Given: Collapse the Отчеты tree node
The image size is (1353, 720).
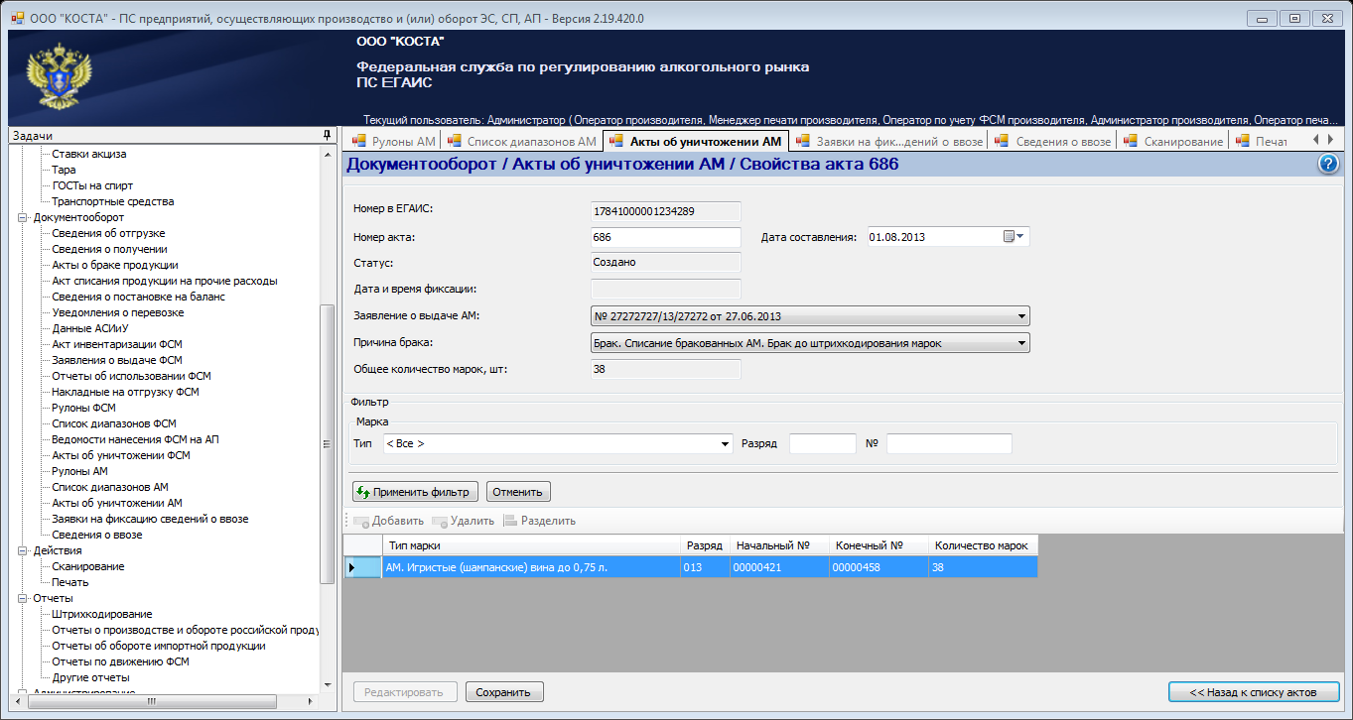Looking at the screenshot, I should click(23, 598).
